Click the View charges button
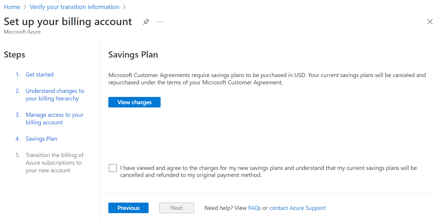This screenshot has width=435, height=221. pyautogui.click(x=134, y=102)
